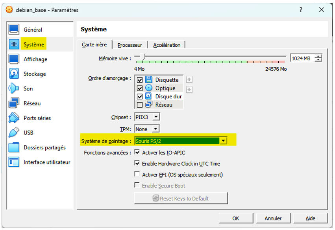Click the Aide button
The width and height of the screenshot is (335, 230).
click(x=311, y=218)
